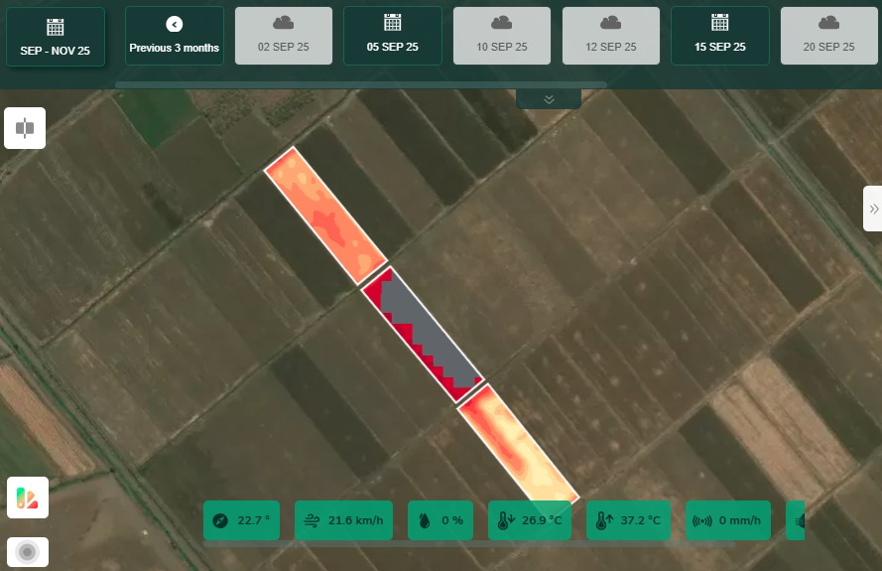Go to Previous 3 months

pos(175,37)
